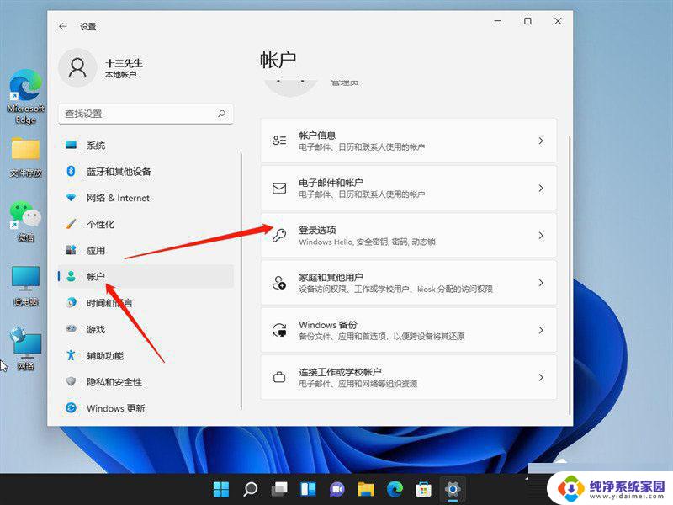Click the 系统 monitor icon in sidebar

pos(71,145)
